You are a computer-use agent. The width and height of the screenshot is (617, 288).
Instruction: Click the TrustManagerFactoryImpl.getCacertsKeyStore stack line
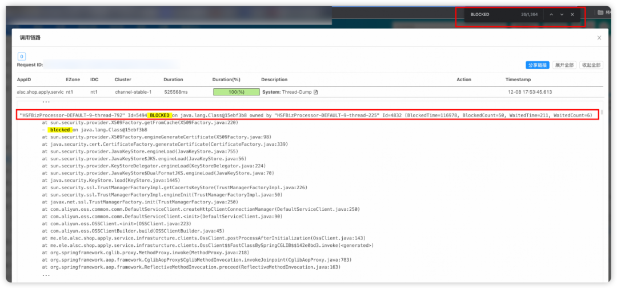point(175,187)
